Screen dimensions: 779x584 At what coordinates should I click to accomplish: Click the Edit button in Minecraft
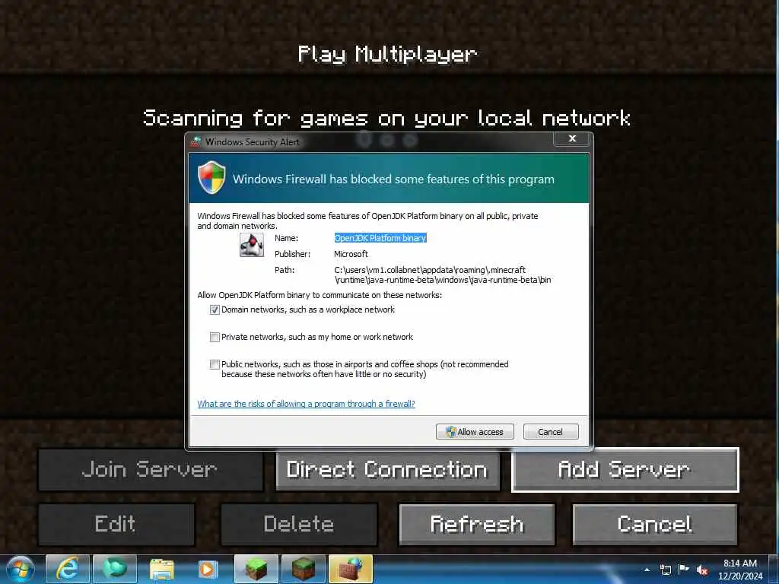pyautogui.click(x=116, y=525)
